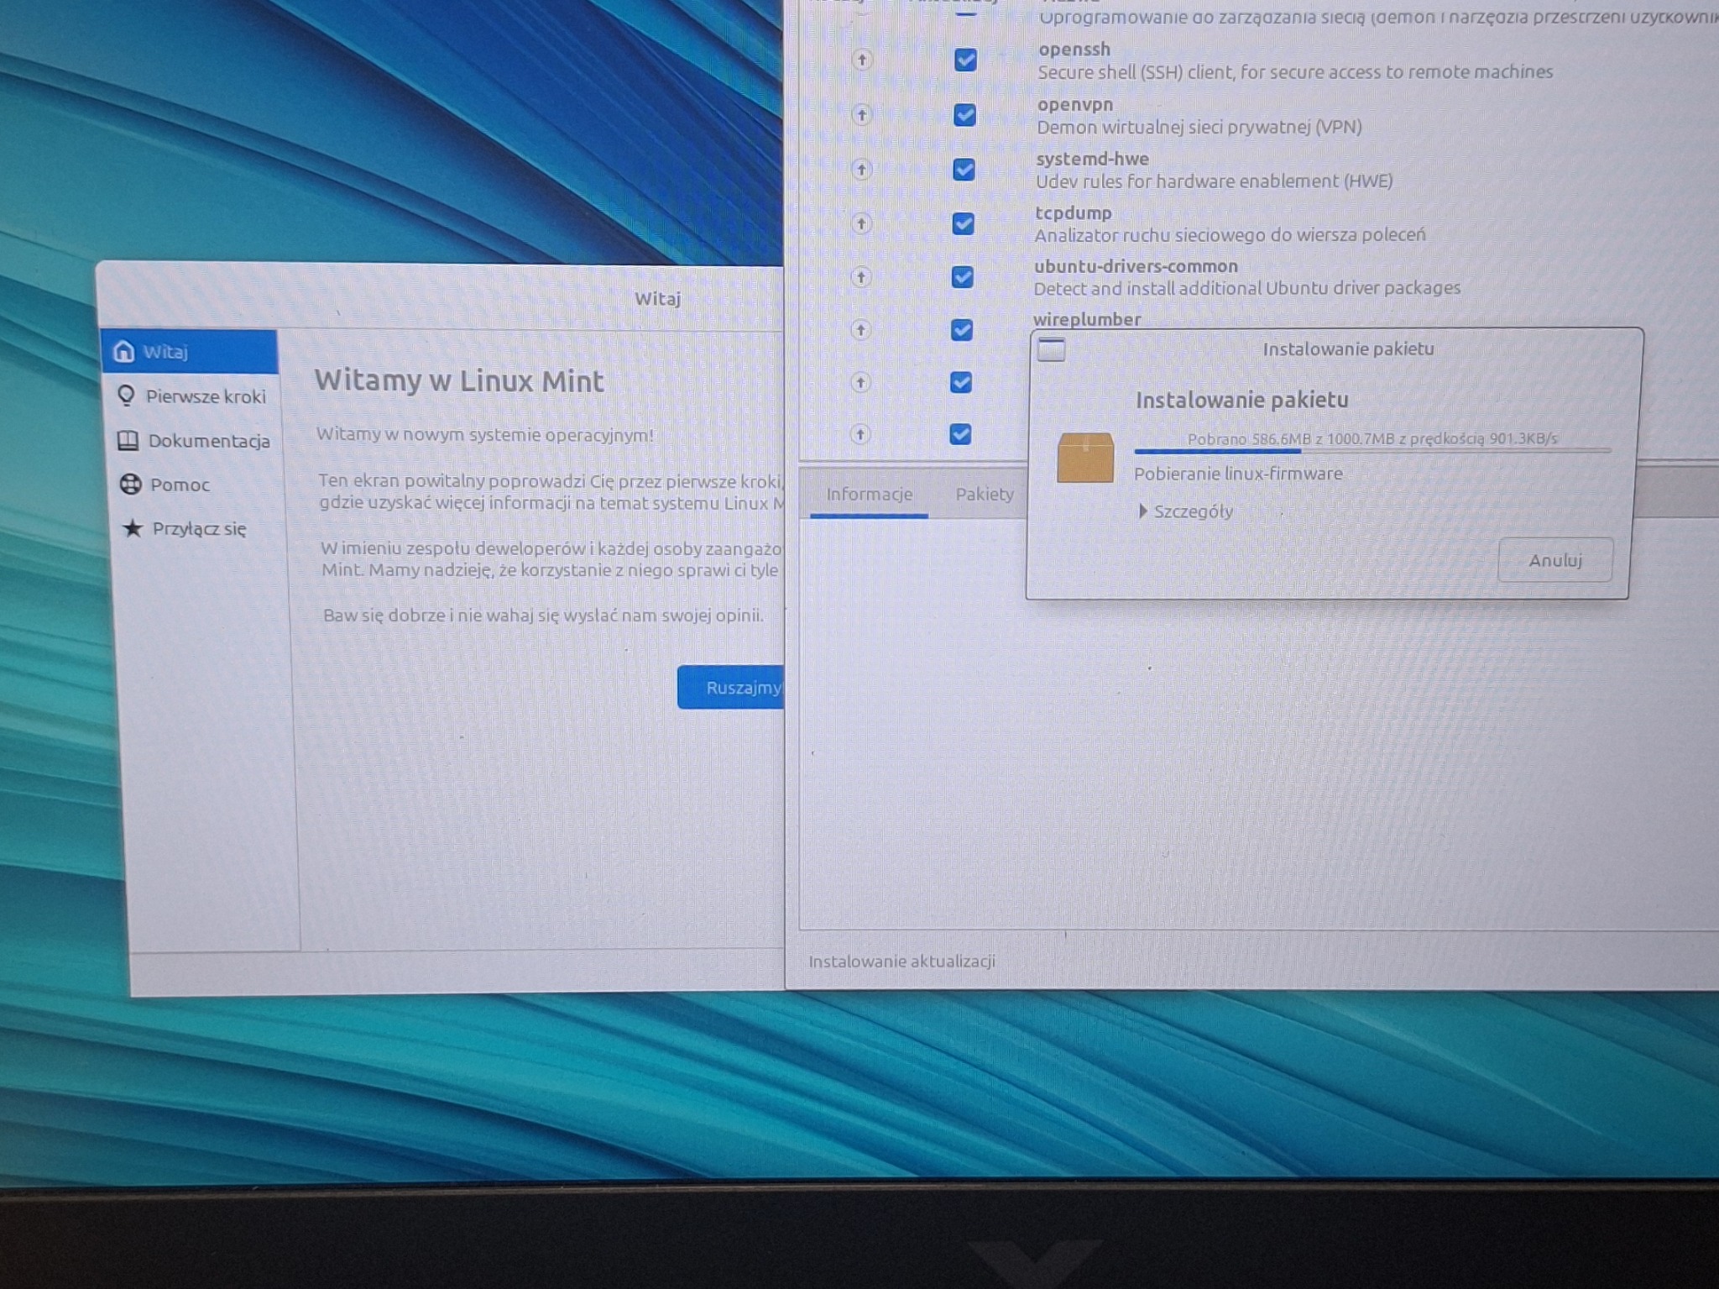This screenshot has height=1289, width=1719.
Task: Click the upgrade arrow next to wireplumber
Action: [861, 330]
